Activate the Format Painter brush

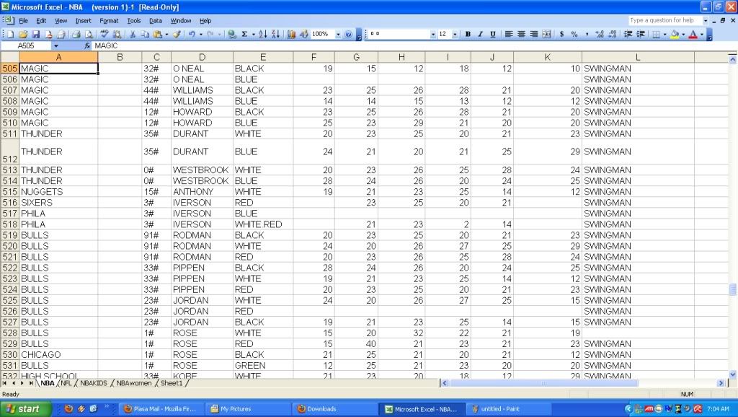[x=177, y=35]
